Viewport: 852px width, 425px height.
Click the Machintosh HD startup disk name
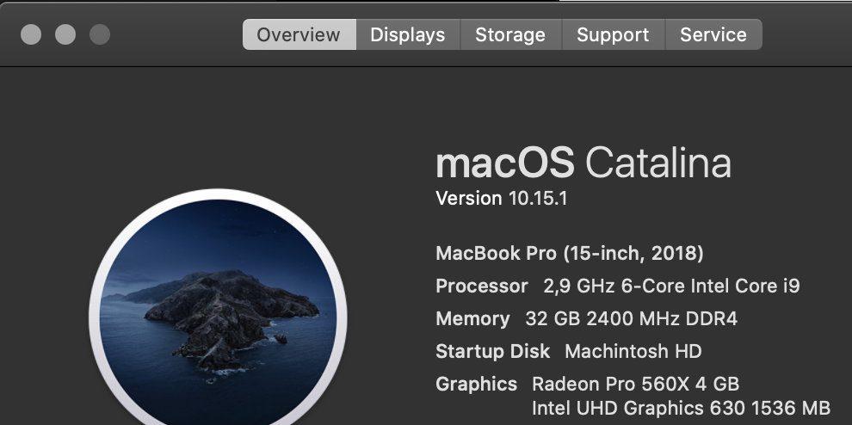[x=633, y=351]
